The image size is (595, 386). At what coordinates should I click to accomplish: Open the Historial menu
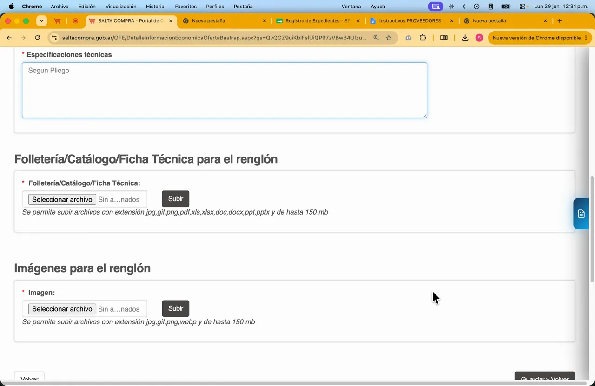(x=156, y=7)
